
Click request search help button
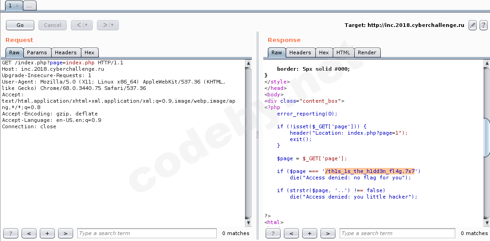pos(11,233)
